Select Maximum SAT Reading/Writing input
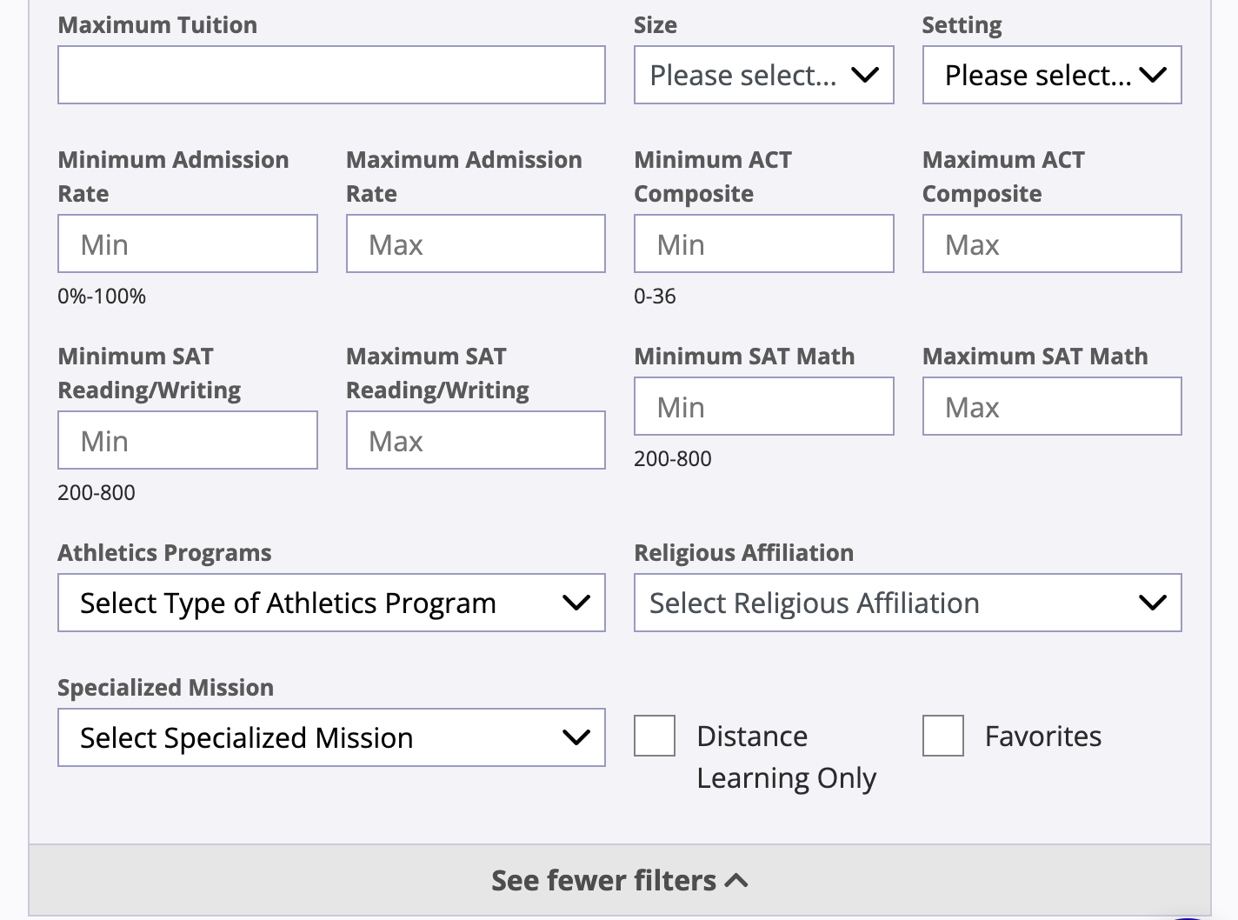The width and height of the screenshot is (1238, 920). pos(476,440)
